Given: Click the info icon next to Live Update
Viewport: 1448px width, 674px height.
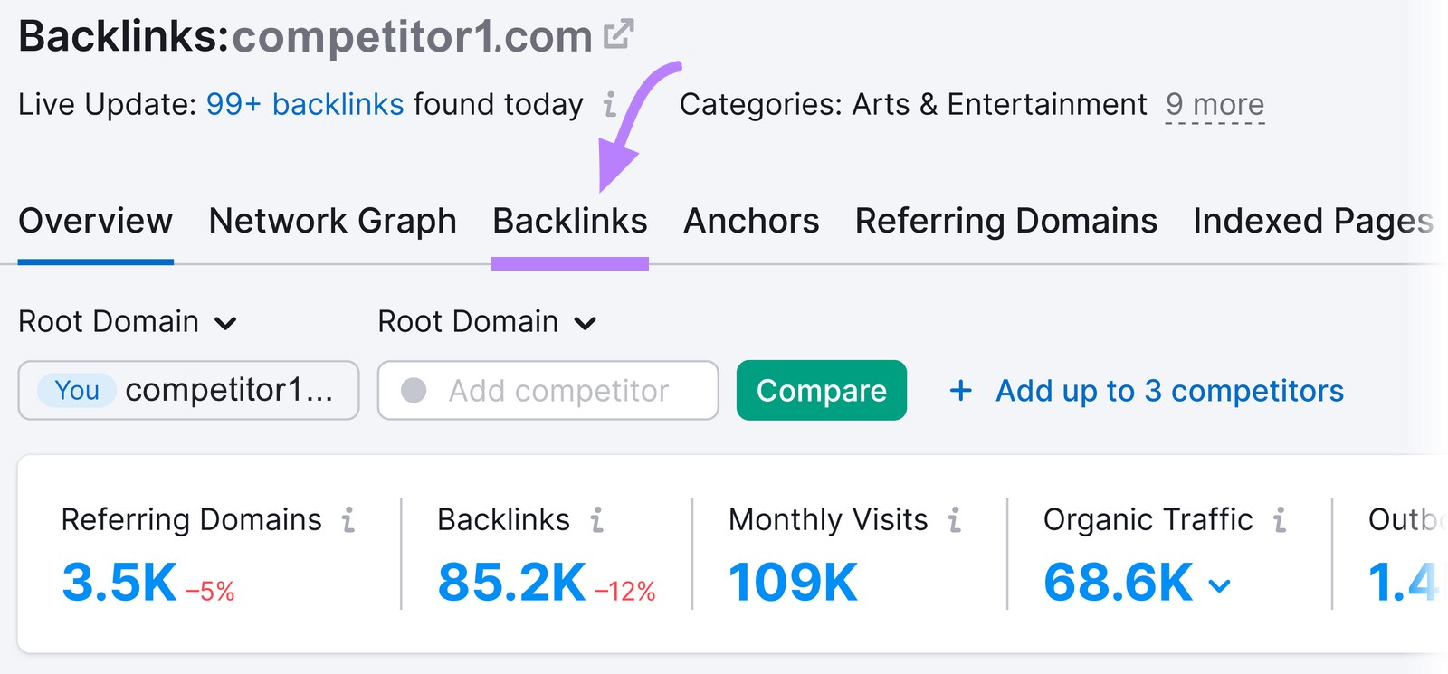Looking at the screenshot, I should click(609, 105).
